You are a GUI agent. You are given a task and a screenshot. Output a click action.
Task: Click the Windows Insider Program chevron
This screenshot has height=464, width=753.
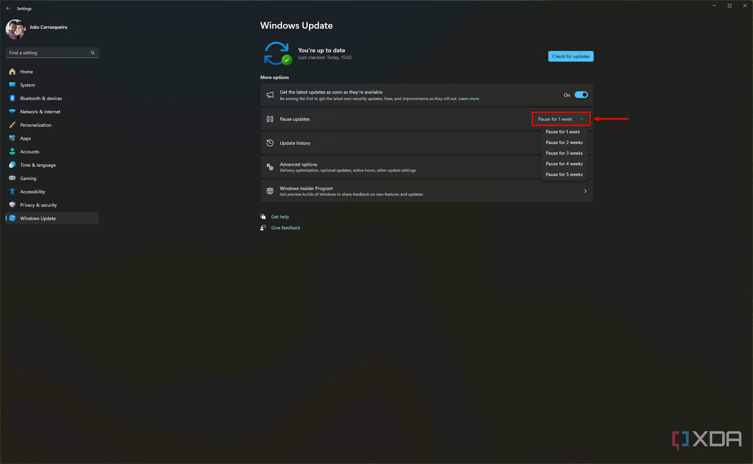(585, 191)
